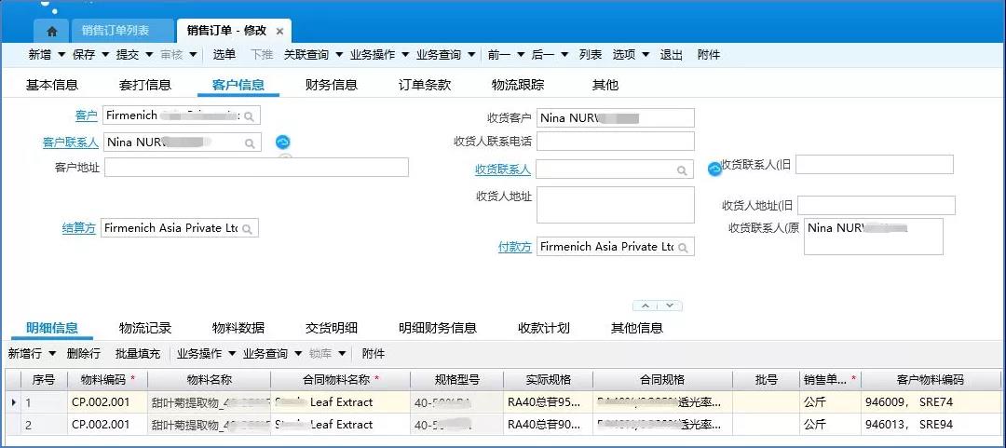This screenshot has width=1006, height=448.
Task: Click search icon in 结算方 field
Action: [x=247, y=229]
